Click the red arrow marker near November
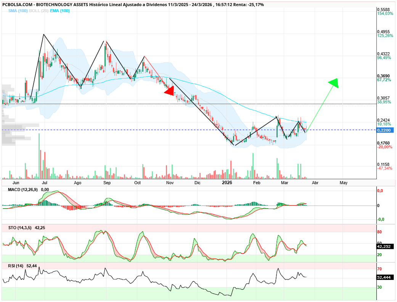Image resolution: width=397 pixels, height=302 pixels. [170, 91]
